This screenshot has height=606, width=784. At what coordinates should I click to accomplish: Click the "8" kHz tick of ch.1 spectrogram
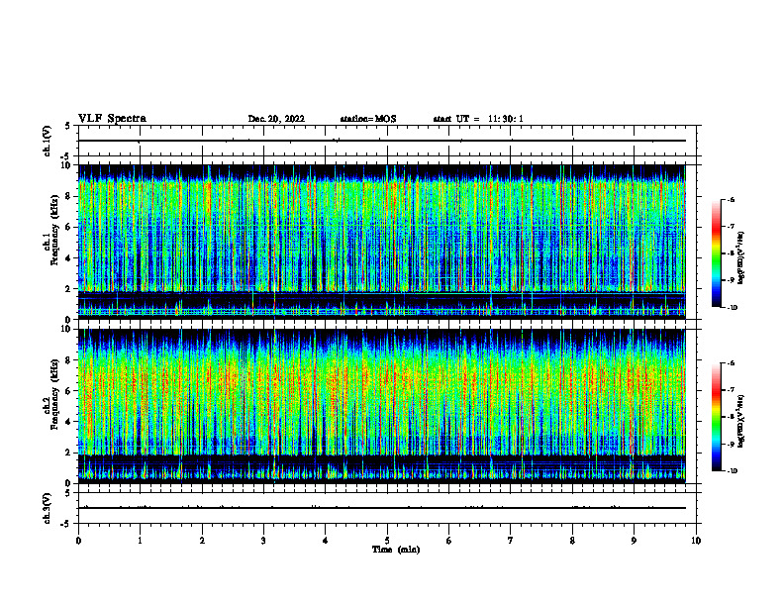[68, 196]
